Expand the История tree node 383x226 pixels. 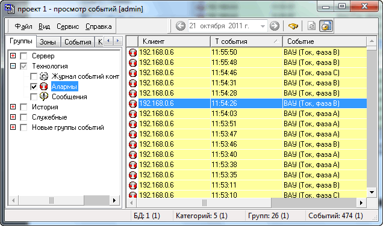[13, 106]
